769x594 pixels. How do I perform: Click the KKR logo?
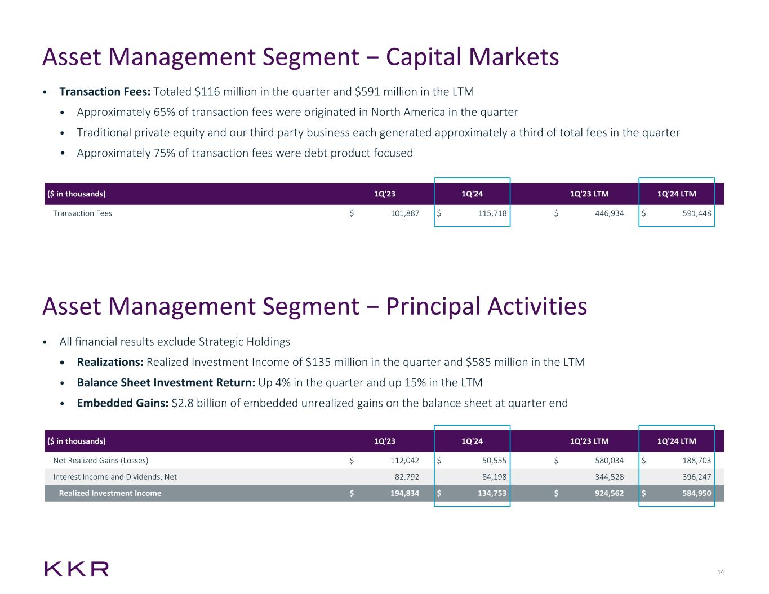pyautogui.click(x=77, y=569)
